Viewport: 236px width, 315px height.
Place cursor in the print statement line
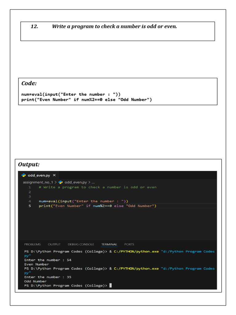coord(97,206)
